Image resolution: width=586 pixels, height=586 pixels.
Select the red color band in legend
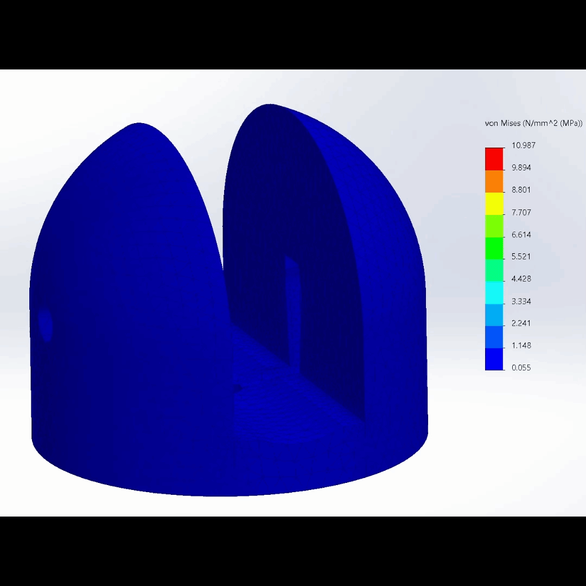tap(494, 159)
